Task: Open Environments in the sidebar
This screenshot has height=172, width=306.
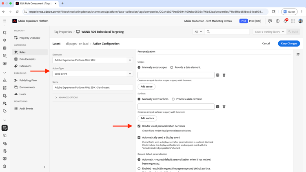Action: 30,87
